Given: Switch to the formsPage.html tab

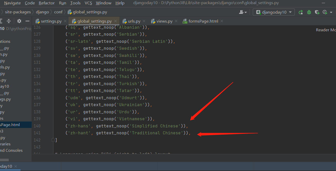Looking at the screenshot, I should tap(203, 21).
